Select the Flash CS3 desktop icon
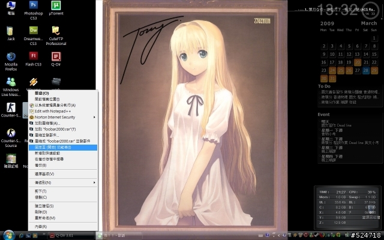 pyautogui.click(x=34, y=59)
